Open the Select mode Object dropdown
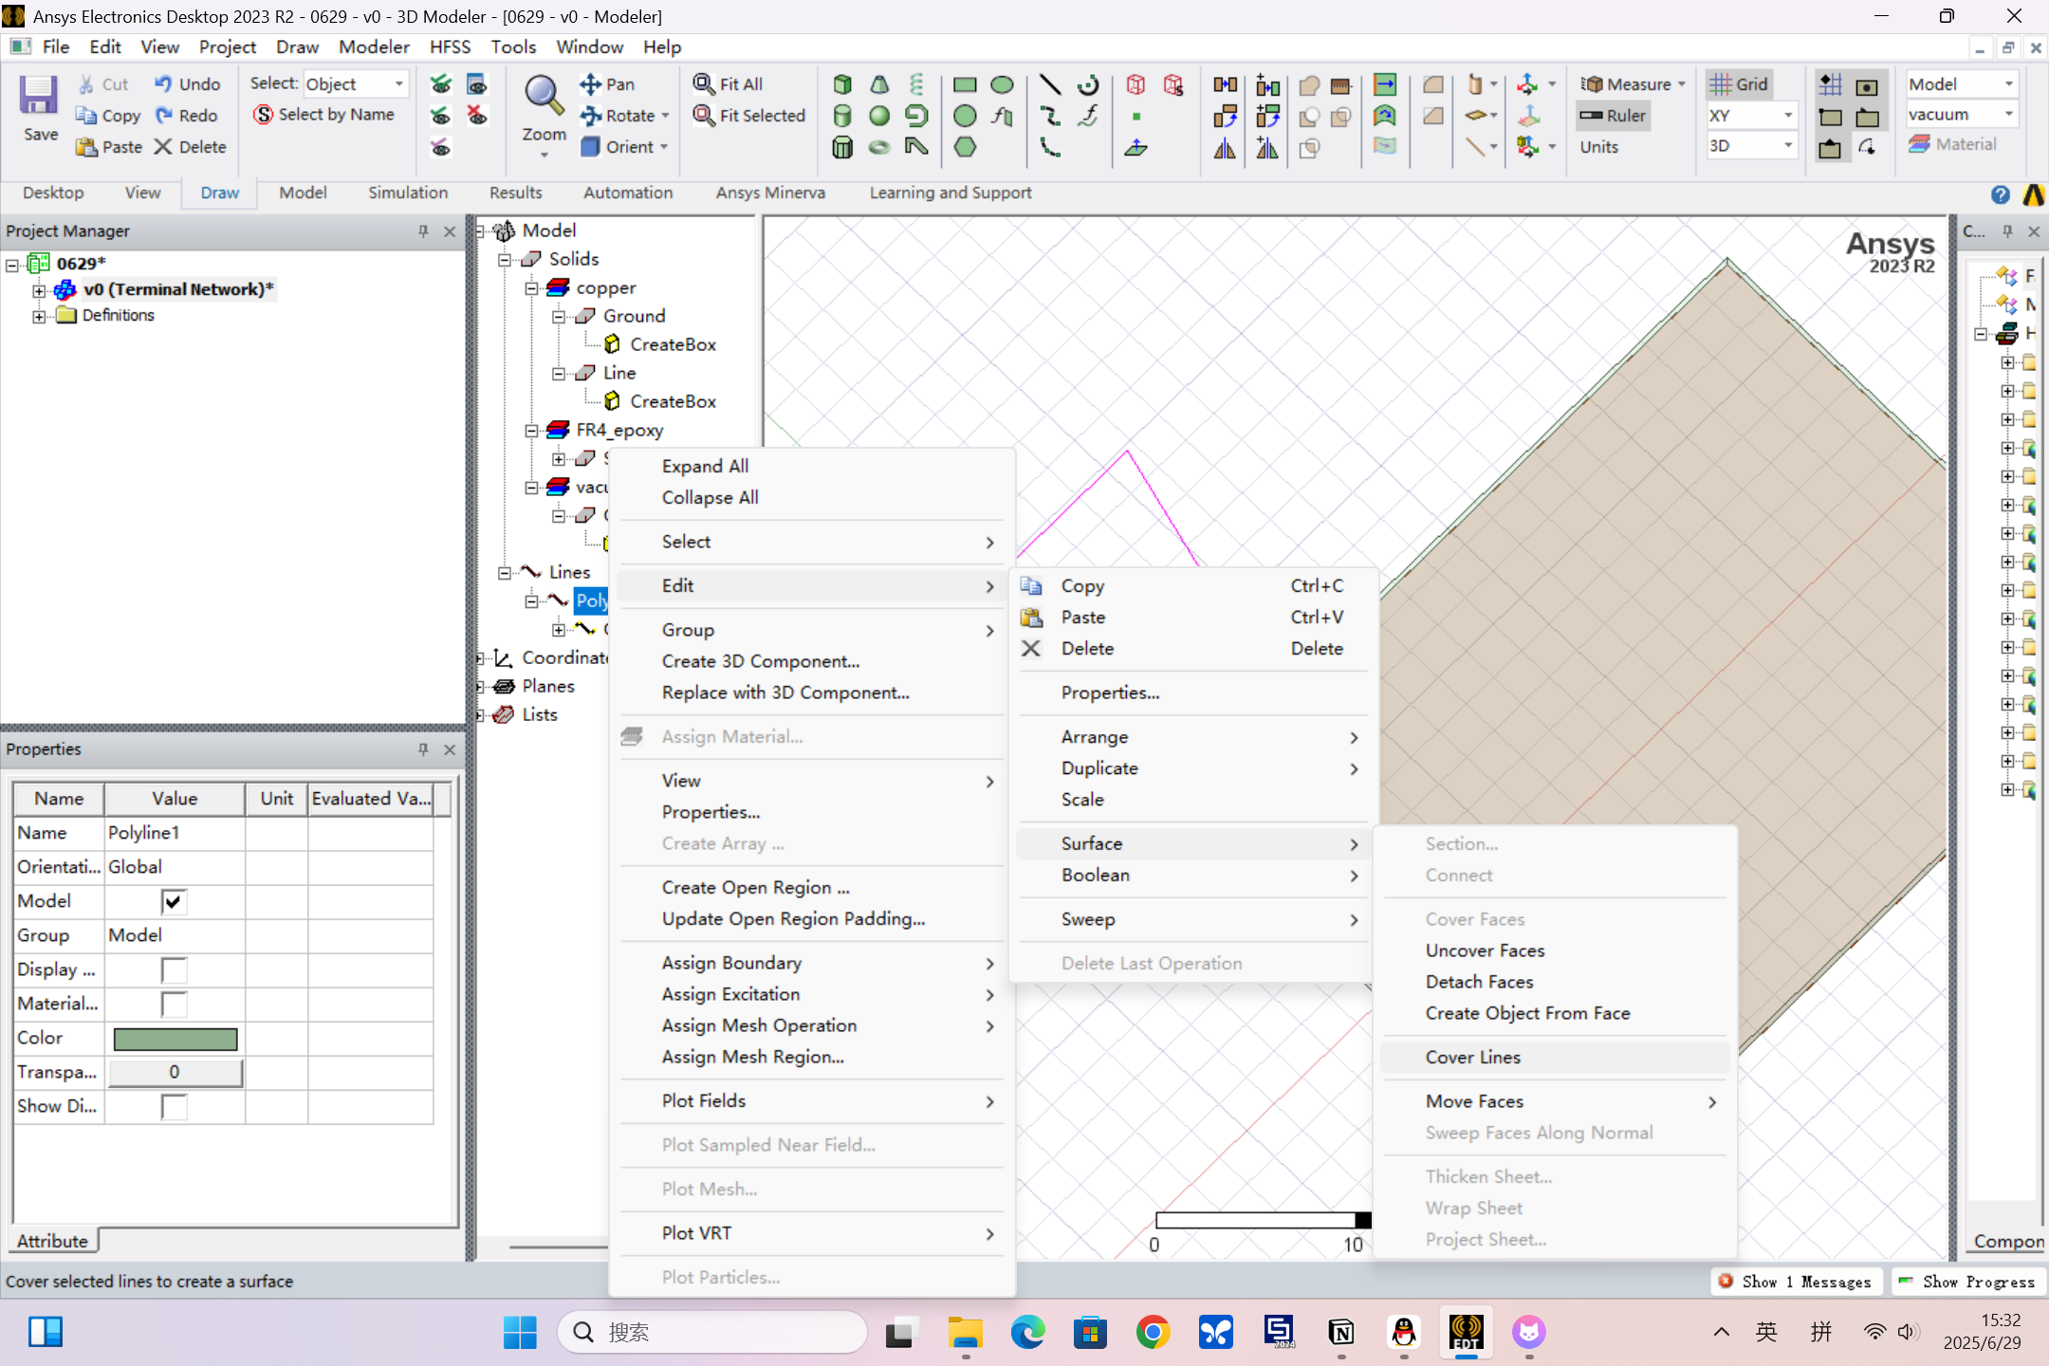2049x1366 pixels. [x=356, y=84]
